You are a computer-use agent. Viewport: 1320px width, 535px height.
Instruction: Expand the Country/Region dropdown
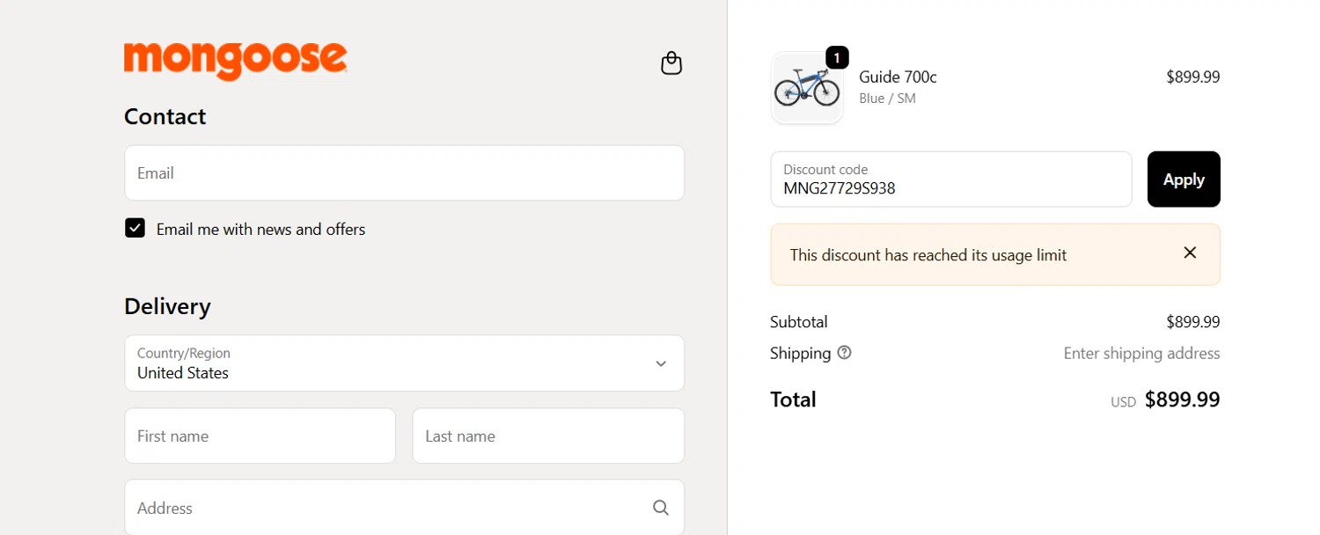pyautogui.click(x=404, y=363)
